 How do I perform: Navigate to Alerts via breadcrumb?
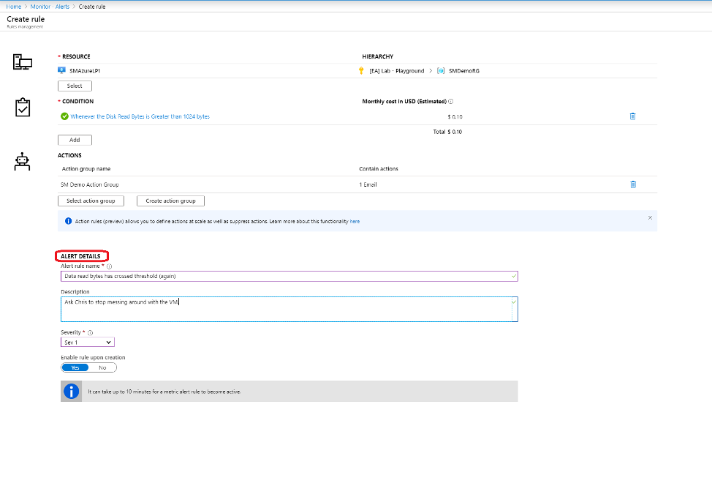pos(62,6)
